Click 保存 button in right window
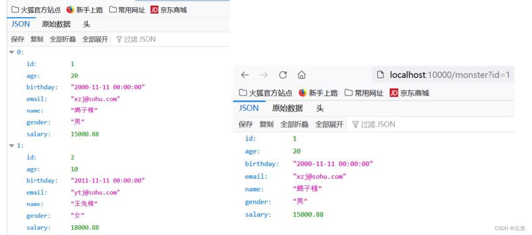This screenshot has width=532, height=235. pos(246,125)
